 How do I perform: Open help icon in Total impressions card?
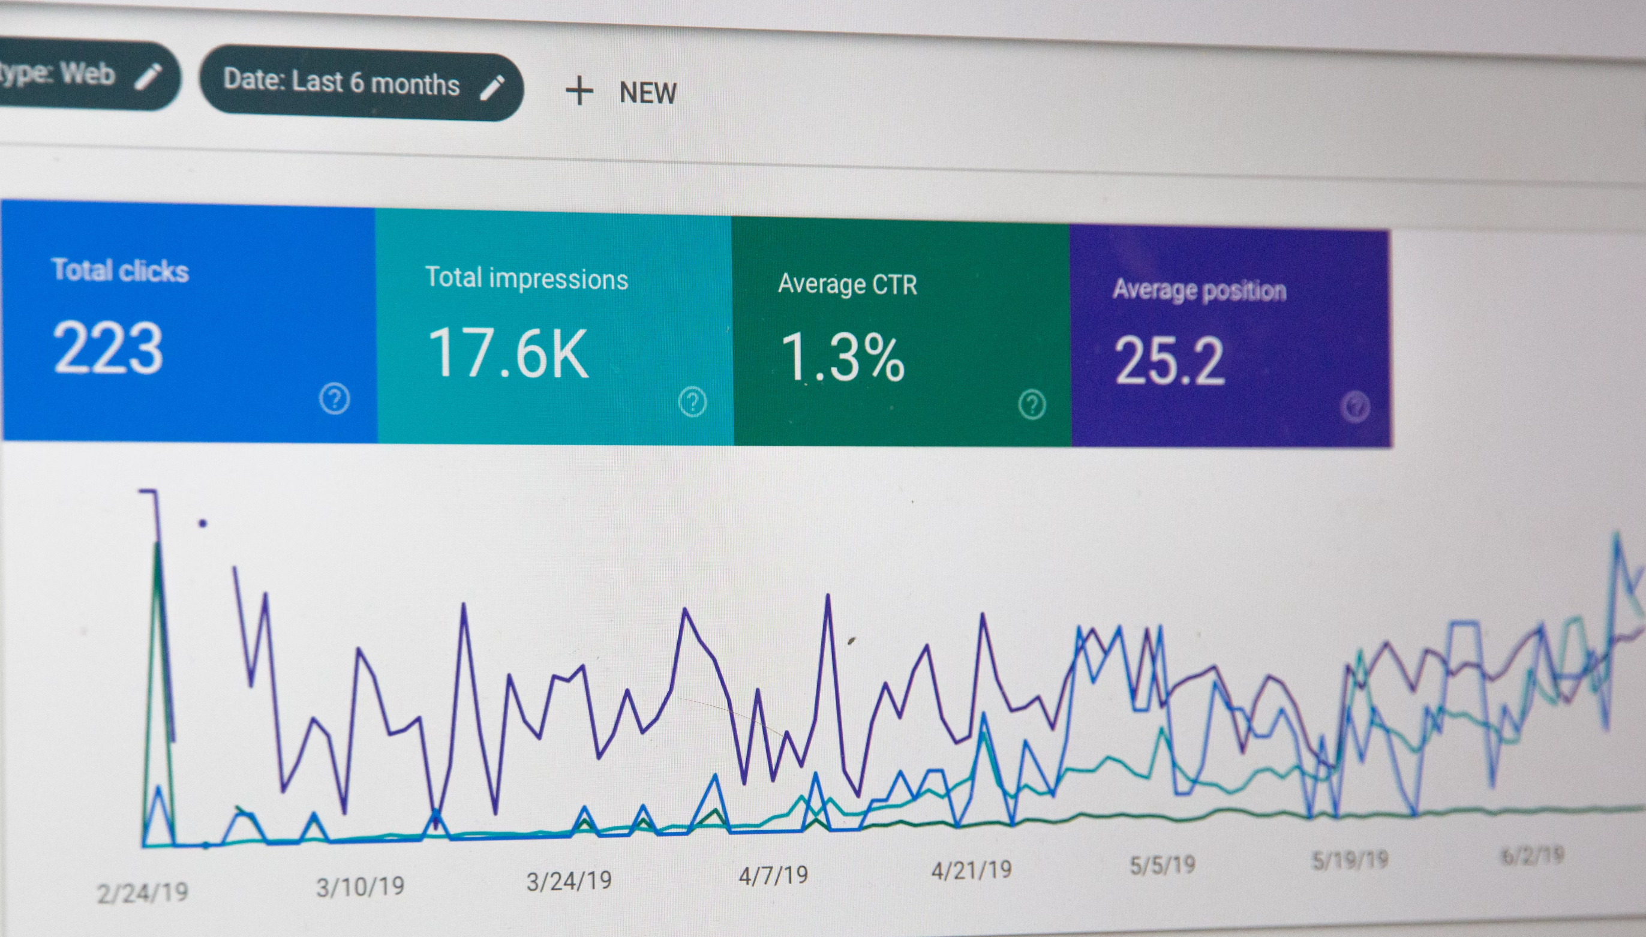(692, 401)
